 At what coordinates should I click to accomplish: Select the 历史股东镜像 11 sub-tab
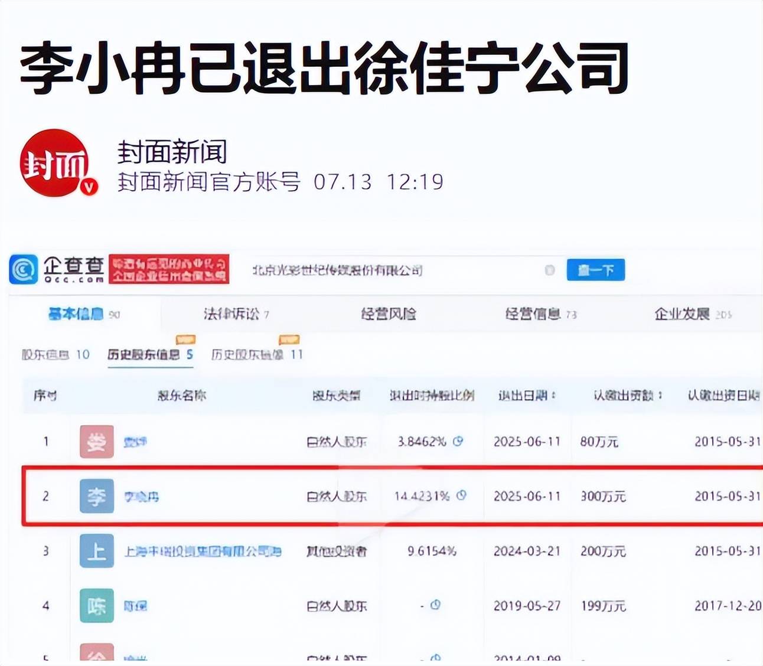(257, 354)
